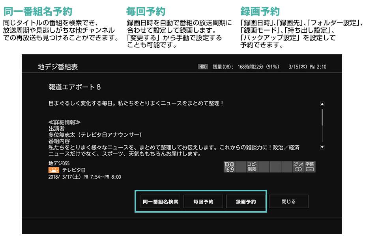Click the 毎回予約 button

point(203,202)
